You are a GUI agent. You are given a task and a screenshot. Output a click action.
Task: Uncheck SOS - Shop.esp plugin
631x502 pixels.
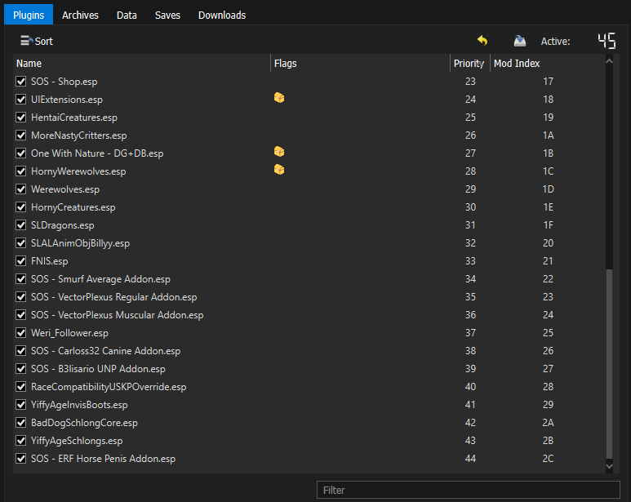tap(21, 82)
